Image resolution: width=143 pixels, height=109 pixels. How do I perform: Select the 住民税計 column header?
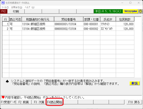[125, 19]
